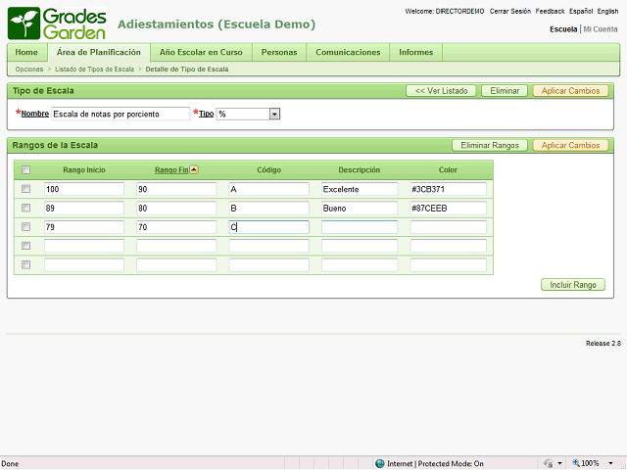Image resolution: width=627 pixels, height=470 pixels.
Task: Go to the Personas tab
Action: tap(279, 52)
